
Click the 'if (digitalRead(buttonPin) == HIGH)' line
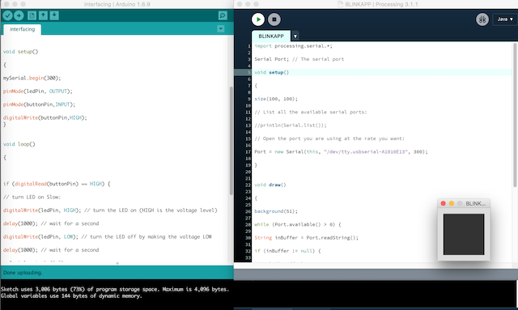(x=57, y=184)
